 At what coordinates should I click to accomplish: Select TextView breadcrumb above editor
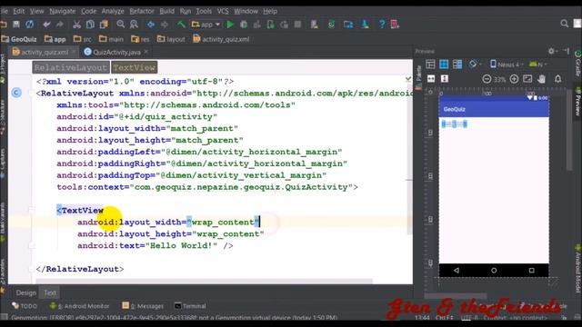pos(134,67)
